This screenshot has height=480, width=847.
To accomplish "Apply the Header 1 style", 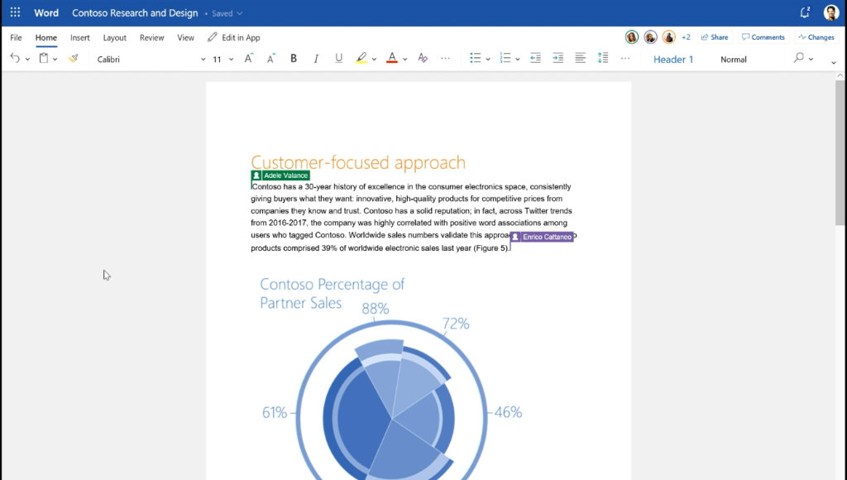I will pyautogui.click(x=673, y=59).
